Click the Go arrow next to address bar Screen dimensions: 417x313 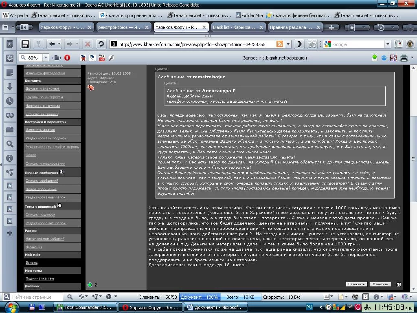click(x=299, y=44)
